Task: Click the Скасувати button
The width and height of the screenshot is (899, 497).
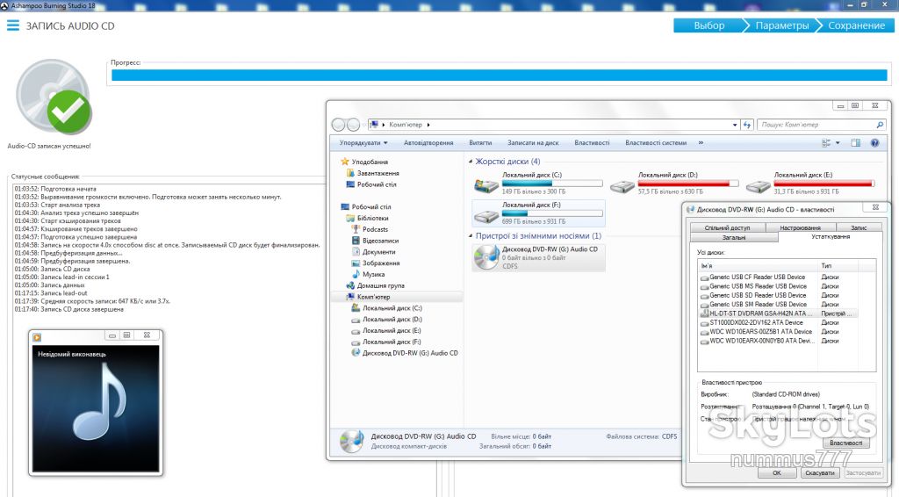Action: click(x=819, y=473)
